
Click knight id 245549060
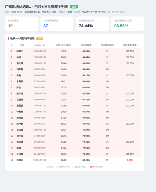pos(40,75)
